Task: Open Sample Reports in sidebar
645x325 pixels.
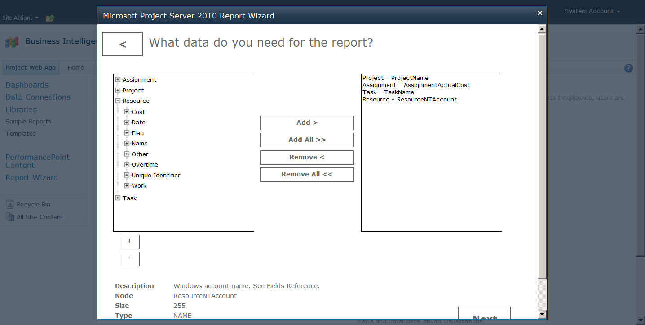Action: [28, 122]
